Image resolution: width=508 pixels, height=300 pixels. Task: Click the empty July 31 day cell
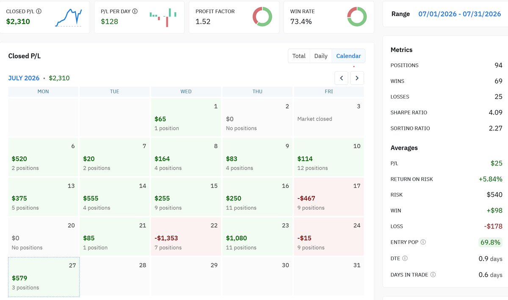[329, 276]
